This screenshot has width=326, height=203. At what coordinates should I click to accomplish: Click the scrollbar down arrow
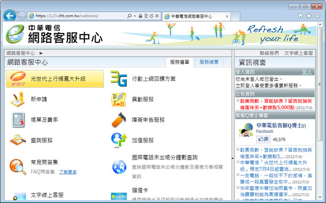(320, 198)
